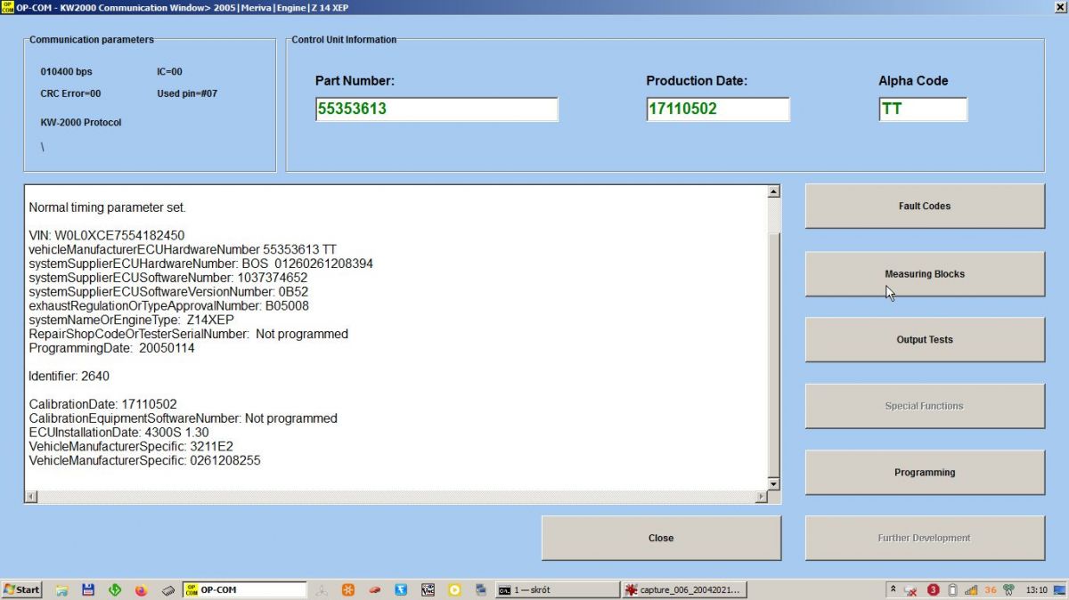The width and height of the screenshot is (1069, 600).
Task: Click the orange snowflake taskbar icon
Action: (348, 589)
